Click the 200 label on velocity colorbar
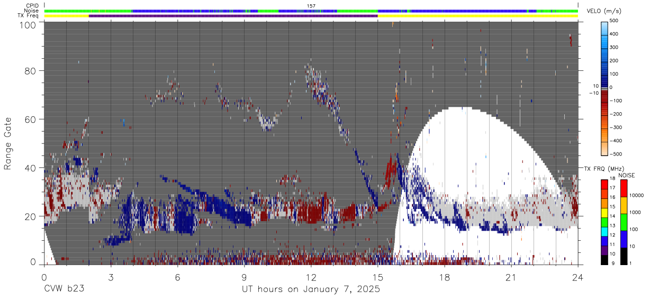The height and width of the screenshot is (300, 650). (x=615, y=61)
